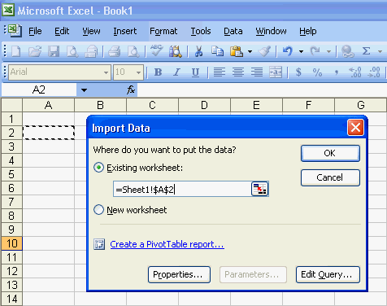Click the Insert Function fx icon

131,90
